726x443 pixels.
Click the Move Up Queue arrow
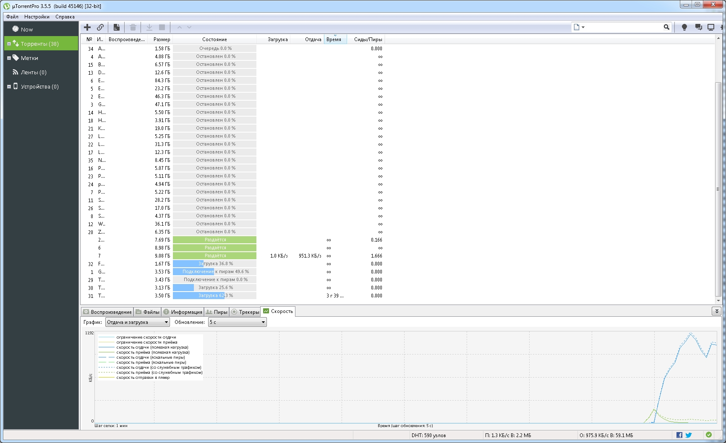click(180, 27)
